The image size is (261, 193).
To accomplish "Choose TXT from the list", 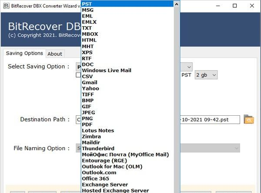I will point(127,28).
